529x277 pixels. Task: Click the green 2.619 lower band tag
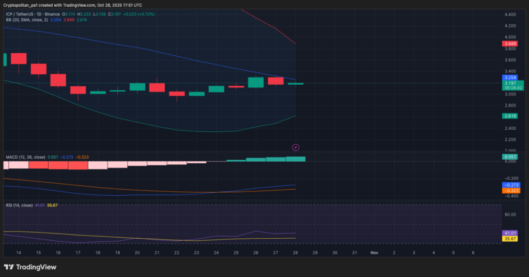pos(510,116)
